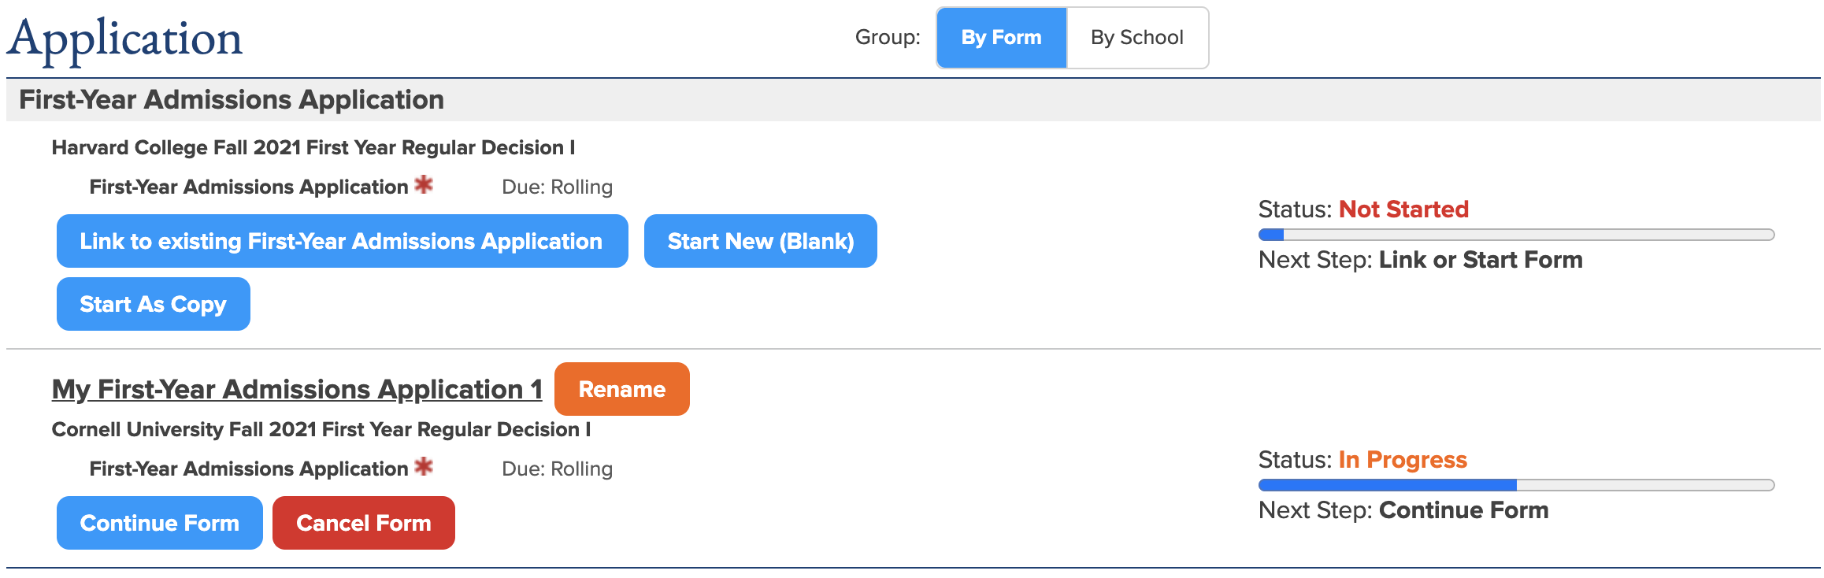
Task: Open My First-Year Admissions Application 1 link
Action: click(x=296, y=389)
